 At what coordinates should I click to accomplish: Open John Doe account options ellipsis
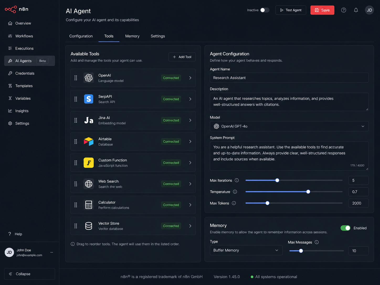(x=52, y=252)
